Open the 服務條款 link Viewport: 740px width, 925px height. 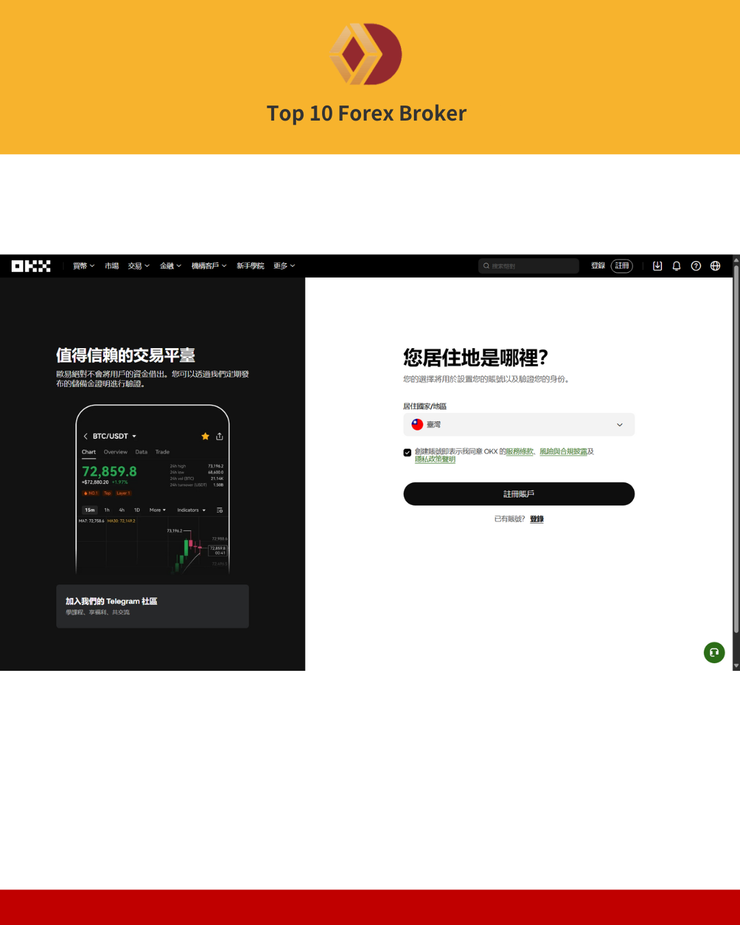519,452
